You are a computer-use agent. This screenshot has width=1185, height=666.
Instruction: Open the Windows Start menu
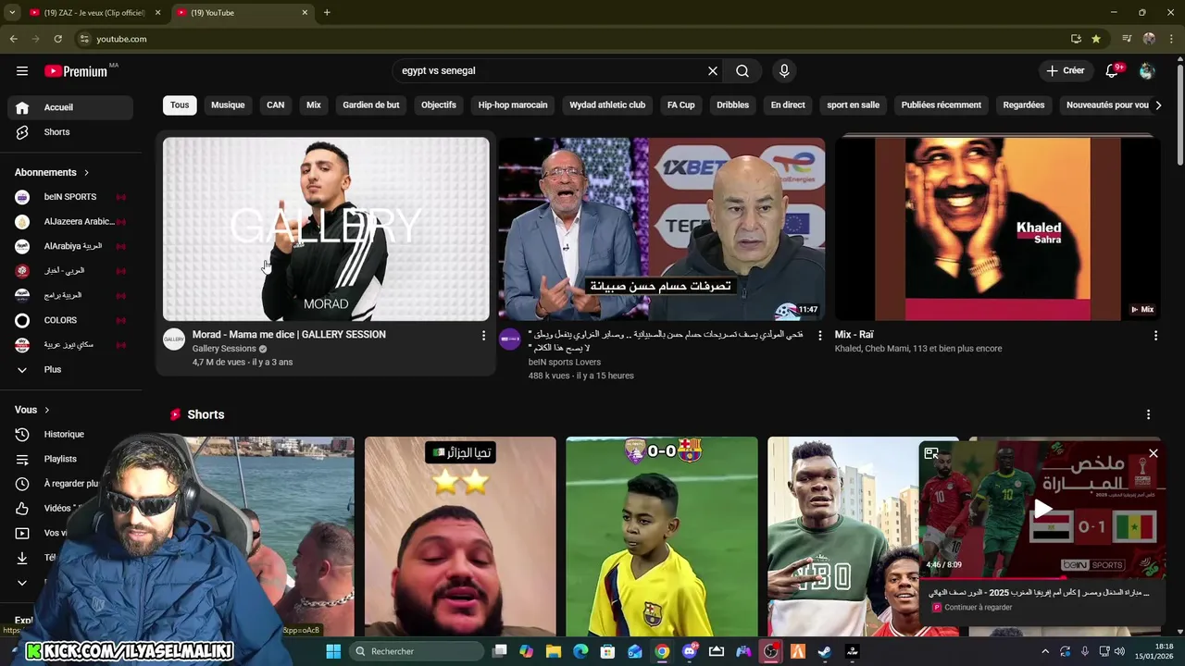[x=333, y=651]
